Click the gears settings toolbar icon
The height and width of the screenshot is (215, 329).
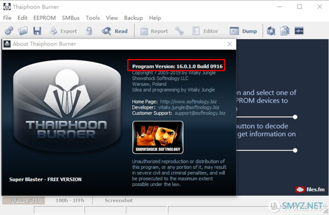pyautogui.click(x=9, y=31)
